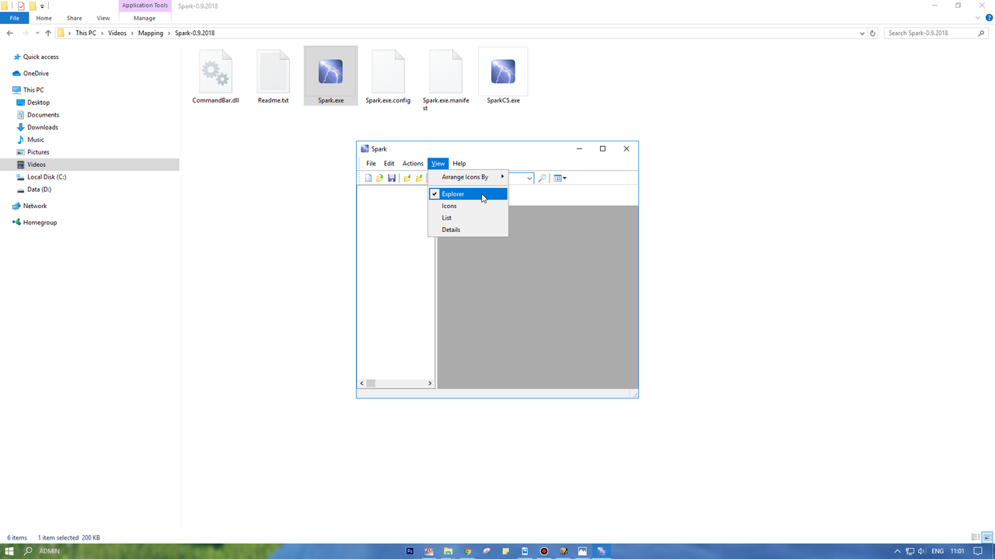Click the Save floppy disk icon in Spark
The width and height of the screenshot is (995, 559).
click(x=392, y=178)
